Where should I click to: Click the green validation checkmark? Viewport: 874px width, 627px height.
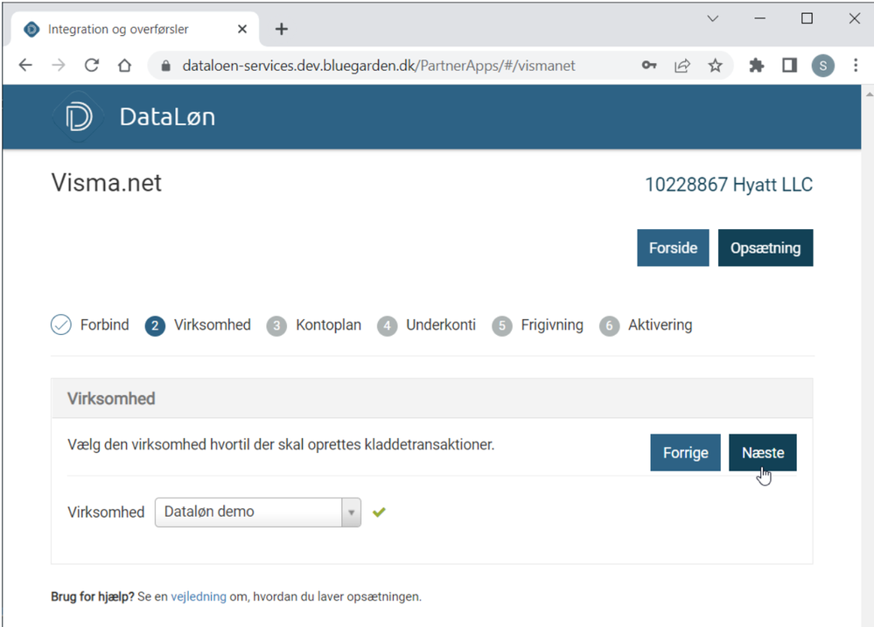[x=379, y=512]
